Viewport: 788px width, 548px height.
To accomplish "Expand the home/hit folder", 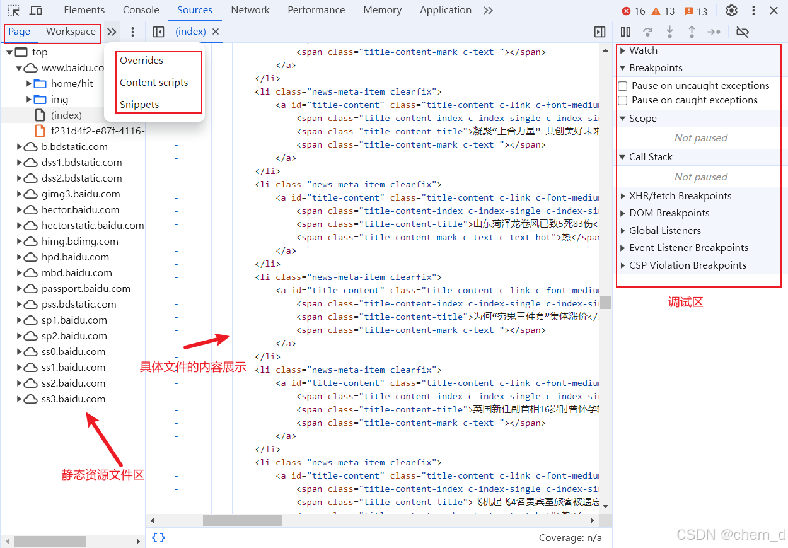I will (29, 83).
